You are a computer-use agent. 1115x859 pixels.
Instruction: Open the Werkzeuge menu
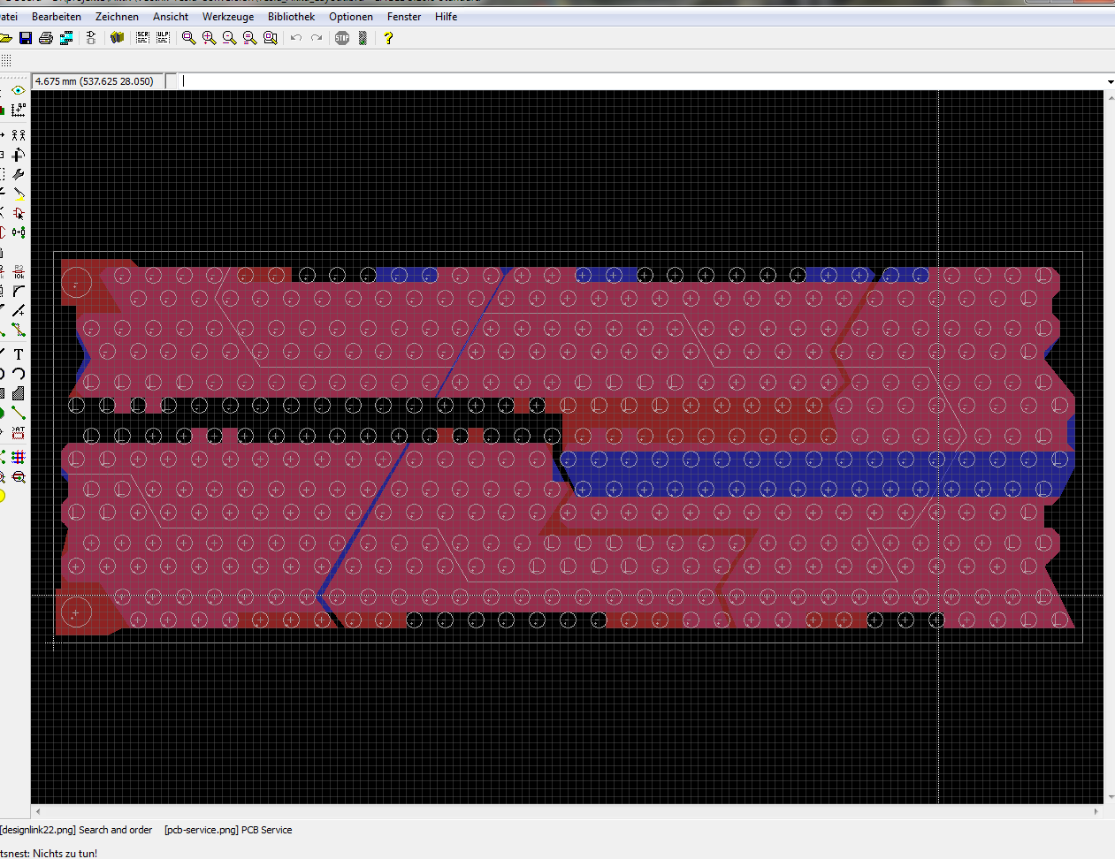[x=227, y=17]
